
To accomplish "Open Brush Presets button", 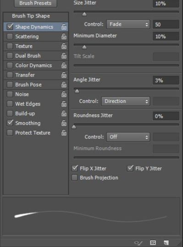I will (x=35, y=3).
